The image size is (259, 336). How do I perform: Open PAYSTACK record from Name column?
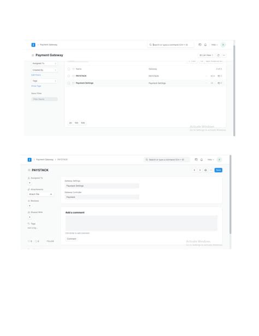(81, 76)
